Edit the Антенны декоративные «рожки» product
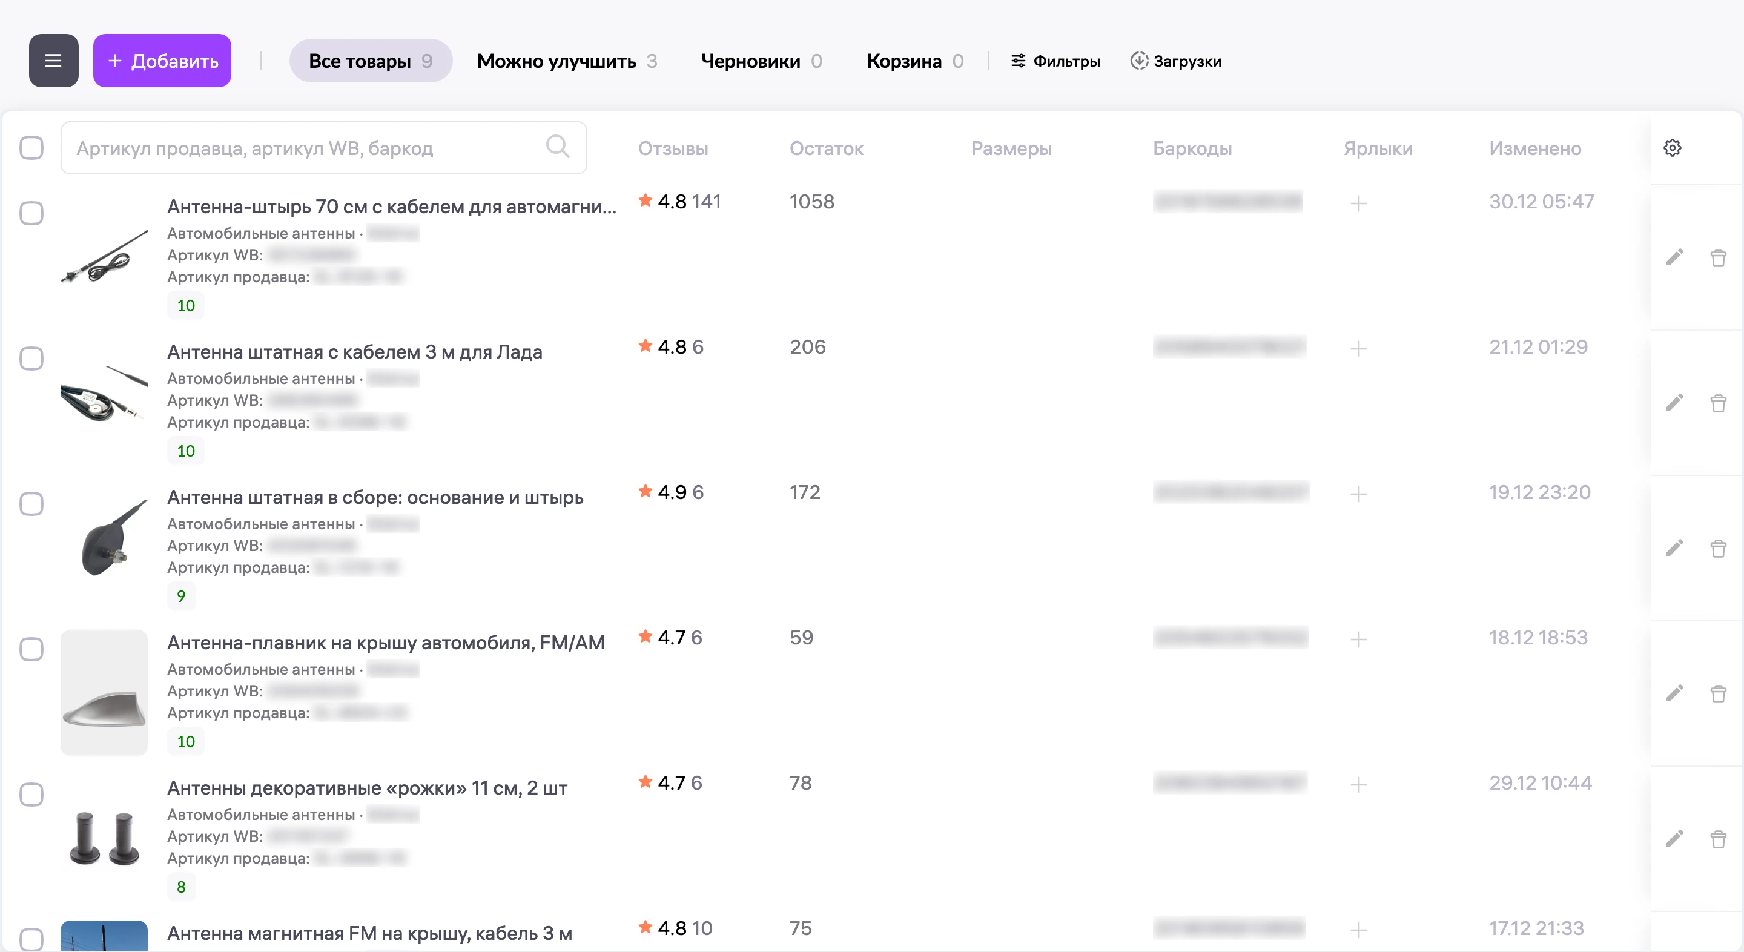 pos(1675,839)
